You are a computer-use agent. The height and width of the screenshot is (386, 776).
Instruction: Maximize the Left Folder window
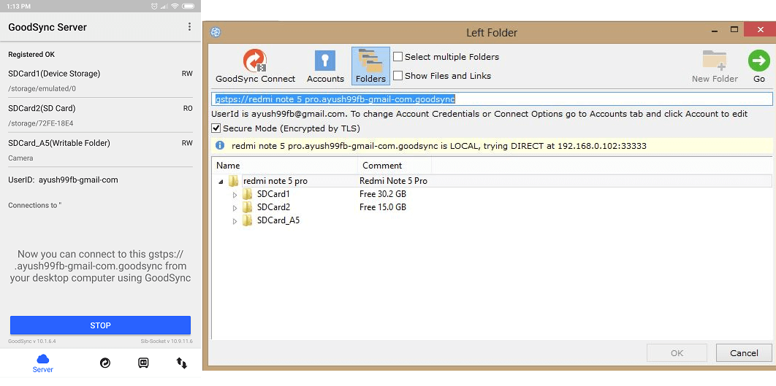point(734,29)
